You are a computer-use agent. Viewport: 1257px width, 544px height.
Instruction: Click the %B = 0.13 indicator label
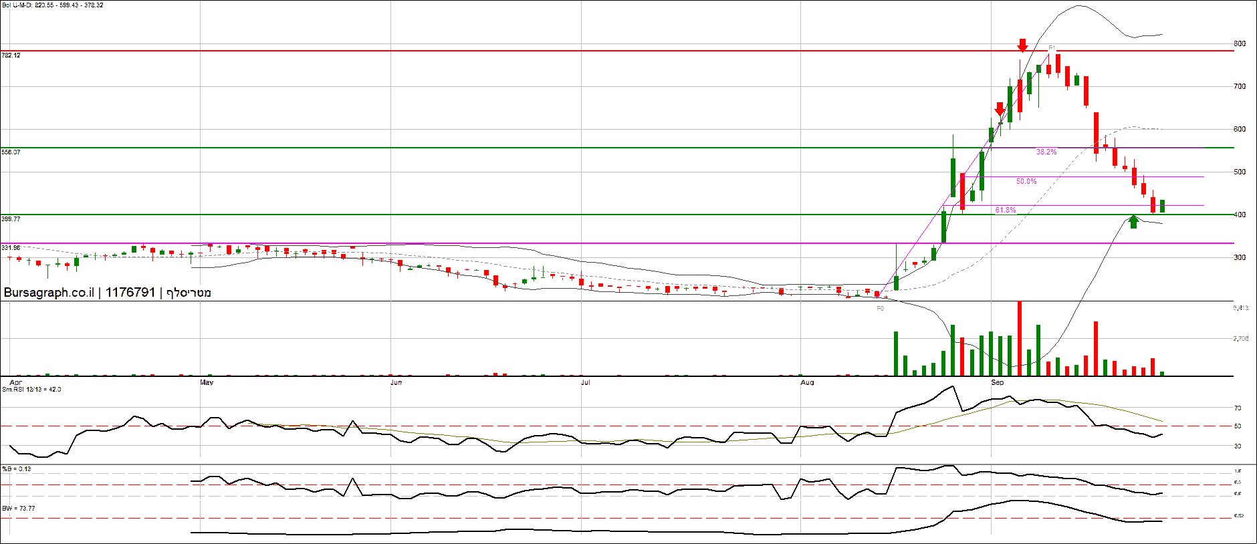tap(17, 469)
